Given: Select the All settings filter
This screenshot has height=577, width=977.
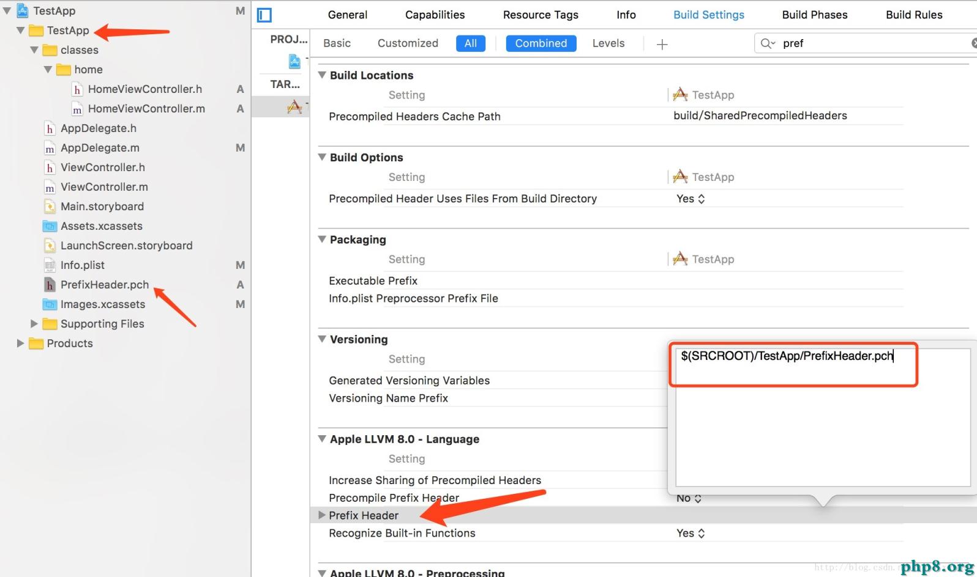Looking at the screenshot, I should pyautogui.click(x=470, y=43).
